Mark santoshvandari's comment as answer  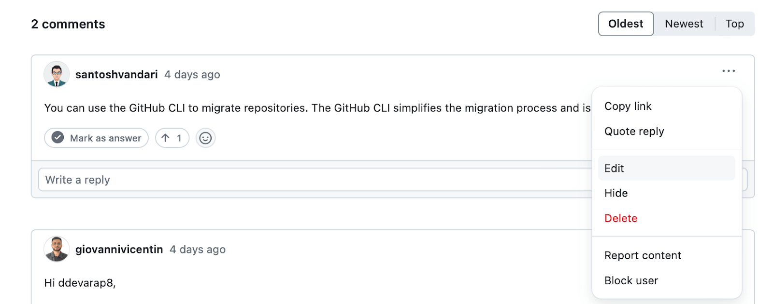pyautogui.click(x=97, y=138)
